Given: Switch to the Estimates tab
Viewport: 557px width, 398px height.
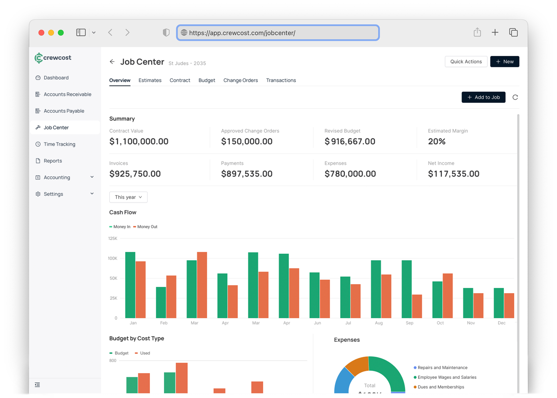Looking at the screenshot, I should coord(150,80).
